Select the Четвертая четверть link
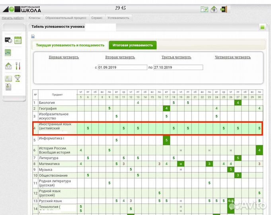 coord(233,57)
